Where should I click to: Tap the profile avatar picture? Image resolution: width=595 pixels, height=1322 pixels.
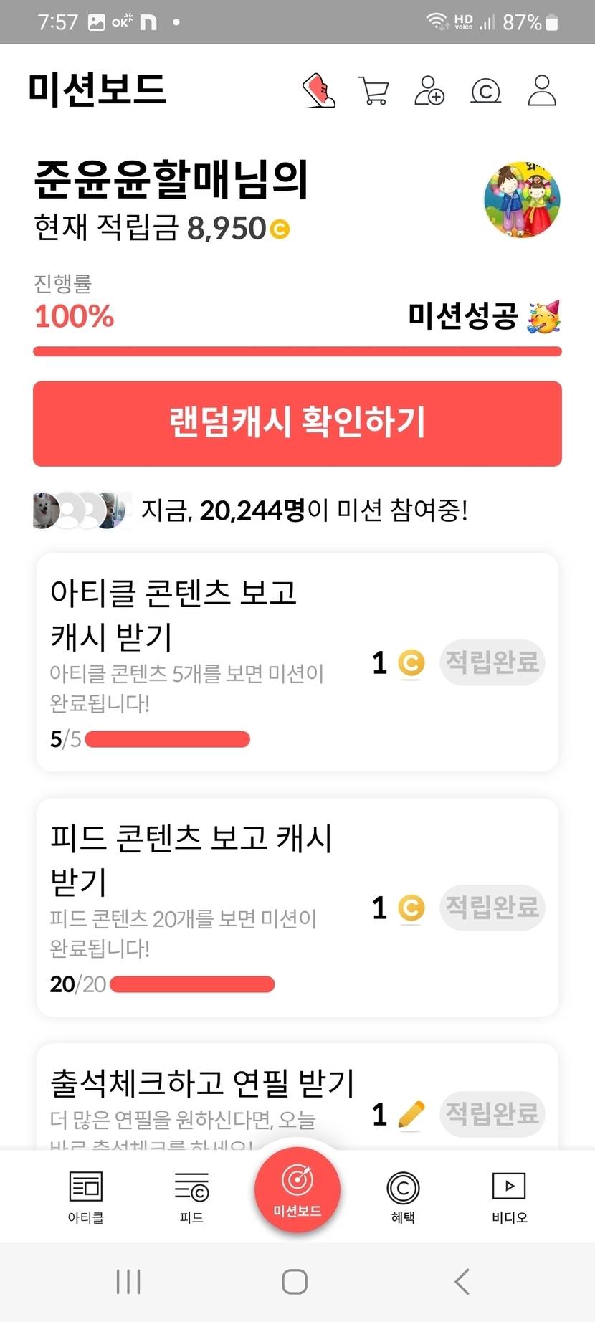[x=522, y=199]
